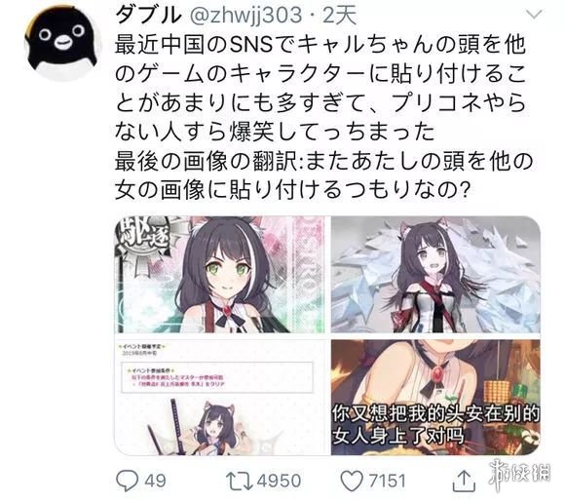View the 7151 likes count
Image resolution: width=565 pixels, height=502 pixels.
(x=388, y=482)
